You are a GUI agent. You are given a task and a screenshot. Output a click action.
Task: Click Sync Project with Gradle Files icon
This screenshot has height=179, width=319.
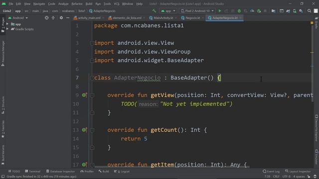click(288, 11)
